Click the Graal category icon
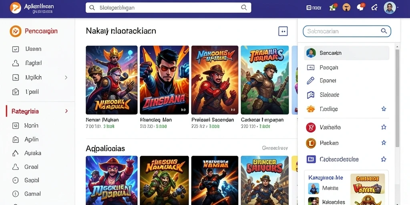This screenshot has height=205, width=410. tap(16, 167)
